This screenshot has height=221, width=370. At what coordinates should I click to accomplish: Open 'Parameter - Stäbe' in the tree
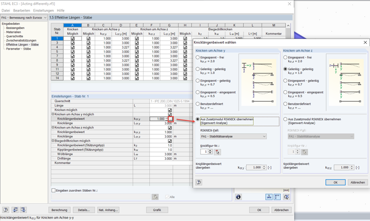coord(18,49)
